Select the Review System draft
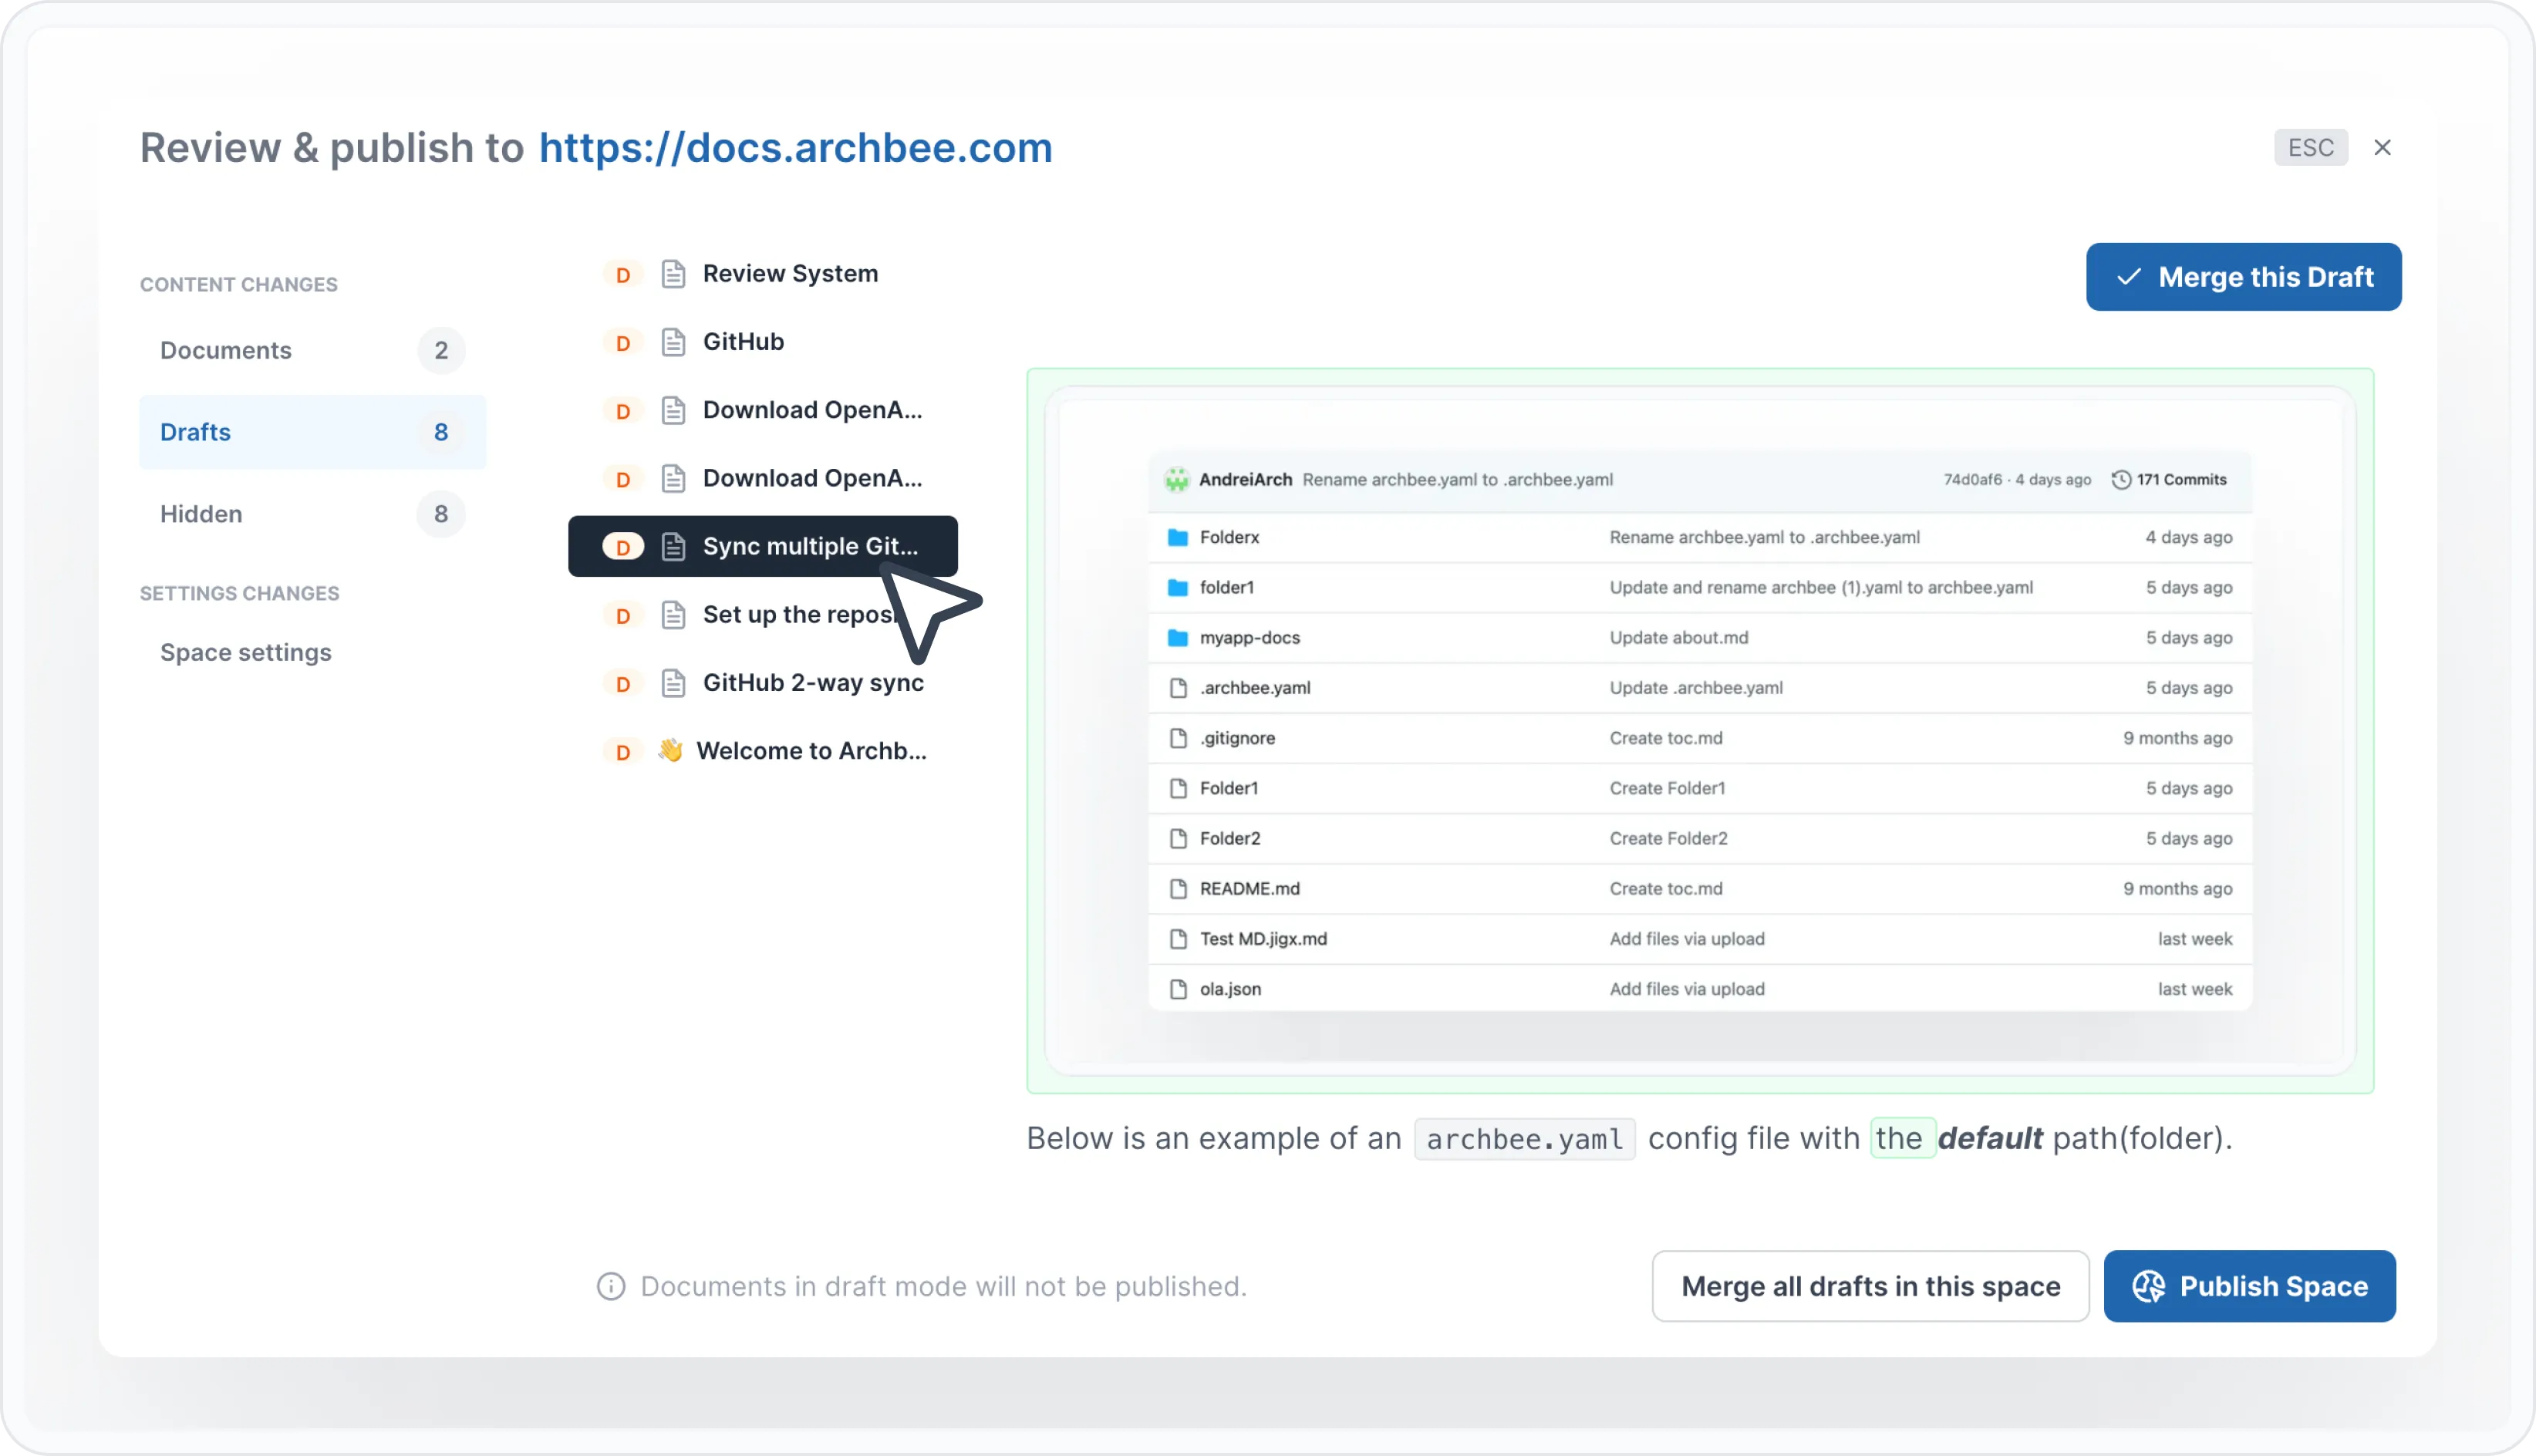2536x1456 pixels. point(763,274)
